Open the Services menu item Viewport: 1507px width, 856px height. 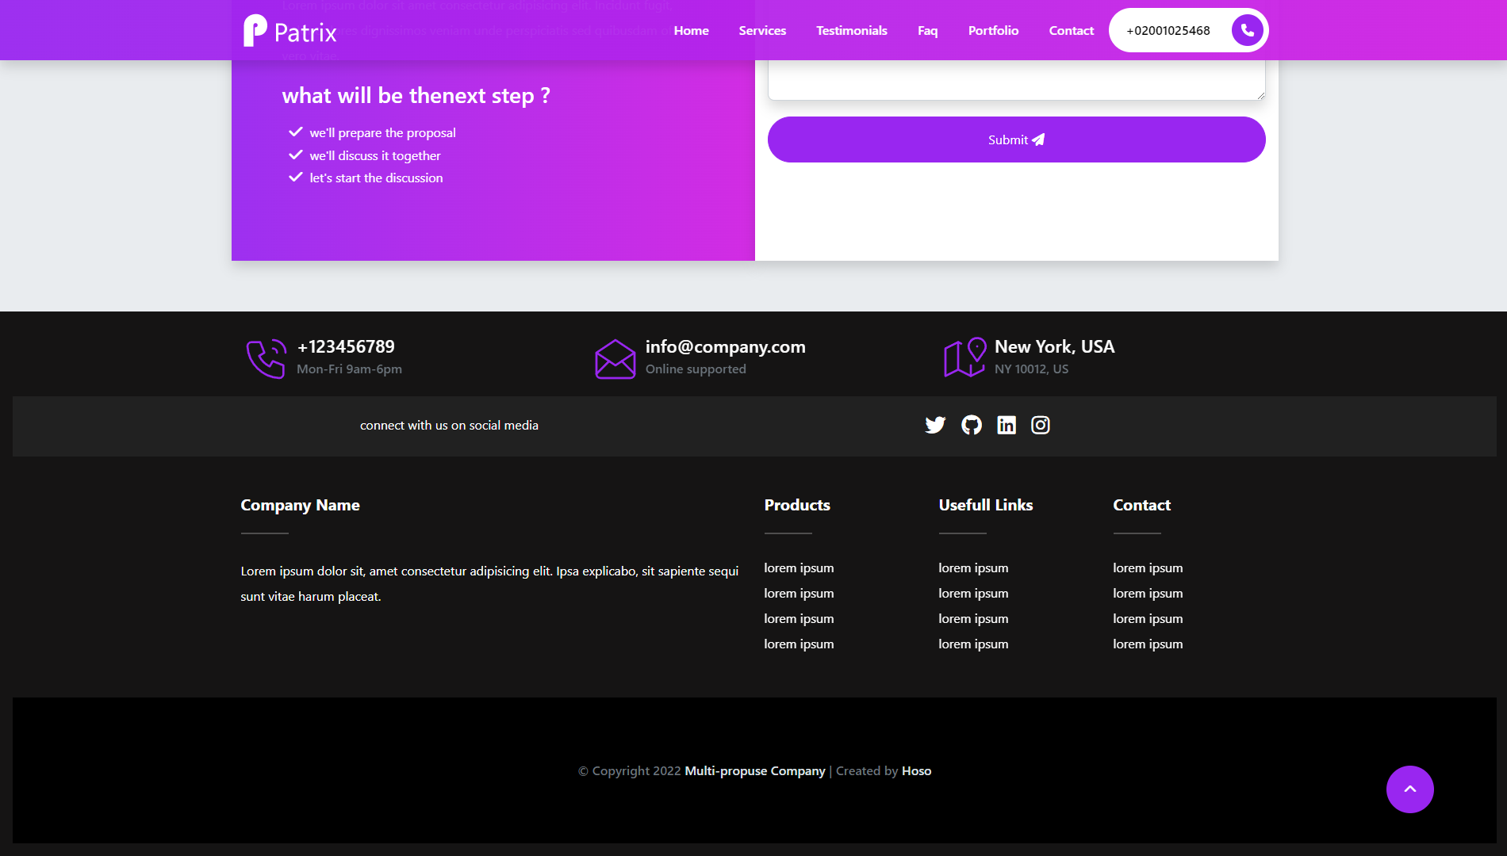tap(761, 30)
